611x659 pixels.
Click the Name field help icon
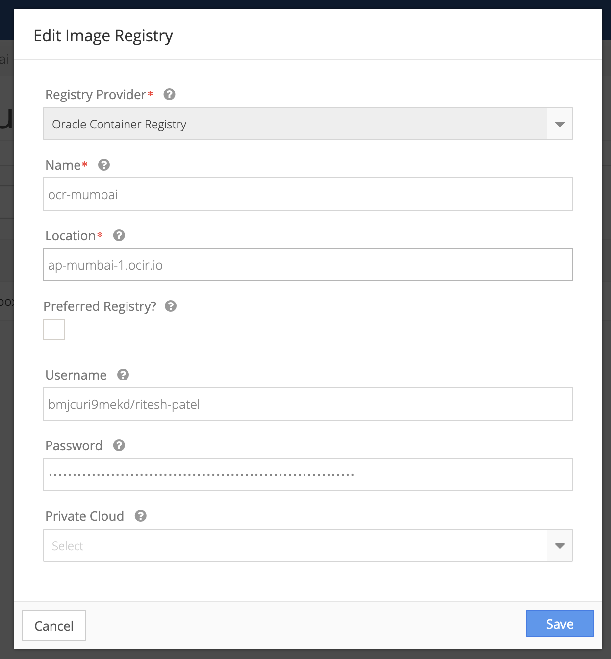[x=103, y=165]
